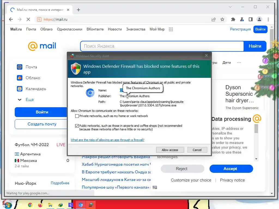Open the Privacy notice link
The height and width of the screenshot is (209, 279).
click(x=232, y=180)
